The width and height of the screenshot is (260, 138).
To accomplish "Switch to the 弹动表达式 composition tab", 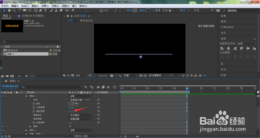I will [x=86, y=21].
